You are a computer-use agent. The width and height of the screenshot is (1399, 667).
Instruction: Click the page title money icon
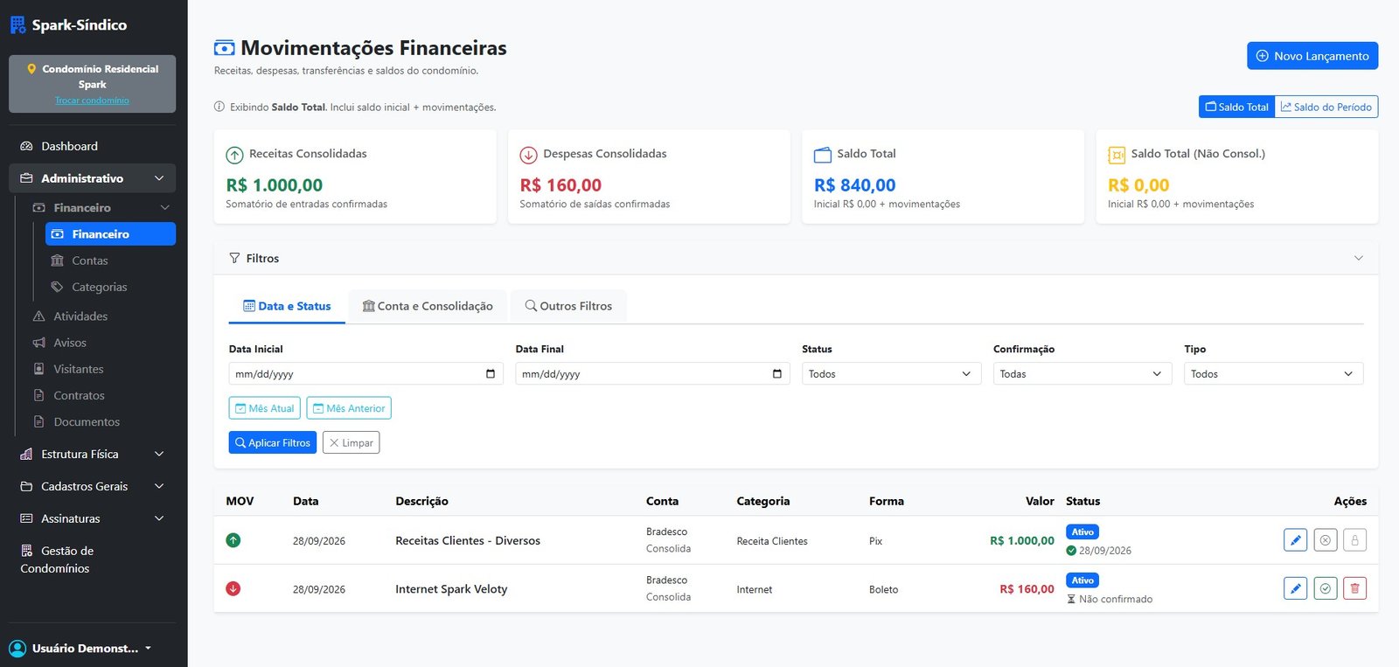tap(225, 48)
